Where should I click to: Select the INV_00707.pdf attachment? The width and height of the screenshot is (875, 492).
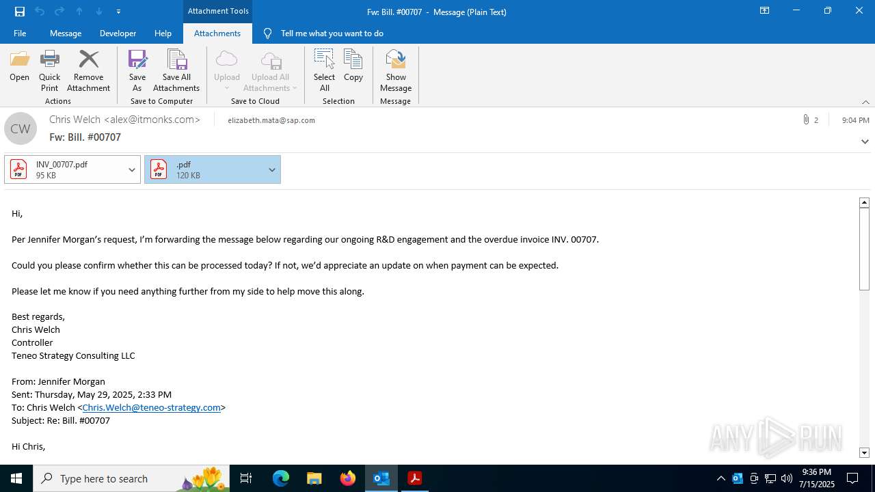(x=64, y=169)
